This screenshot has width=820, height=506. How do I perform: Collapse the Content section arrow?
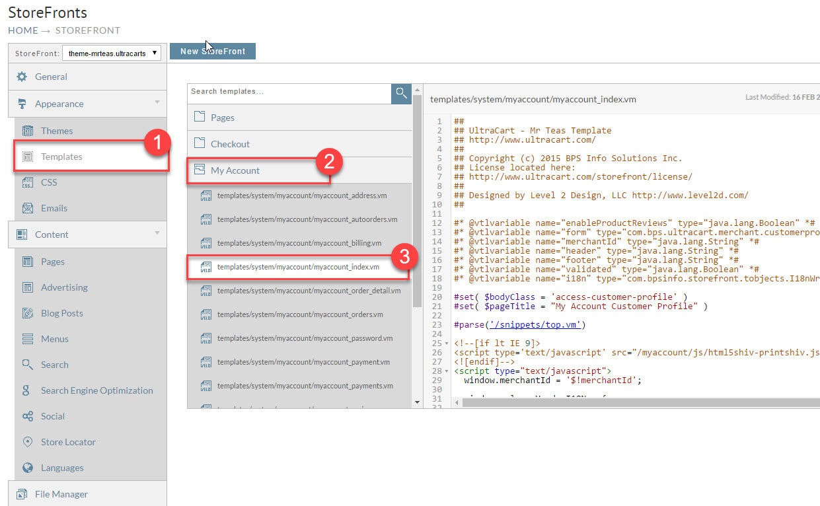(157, 233)
